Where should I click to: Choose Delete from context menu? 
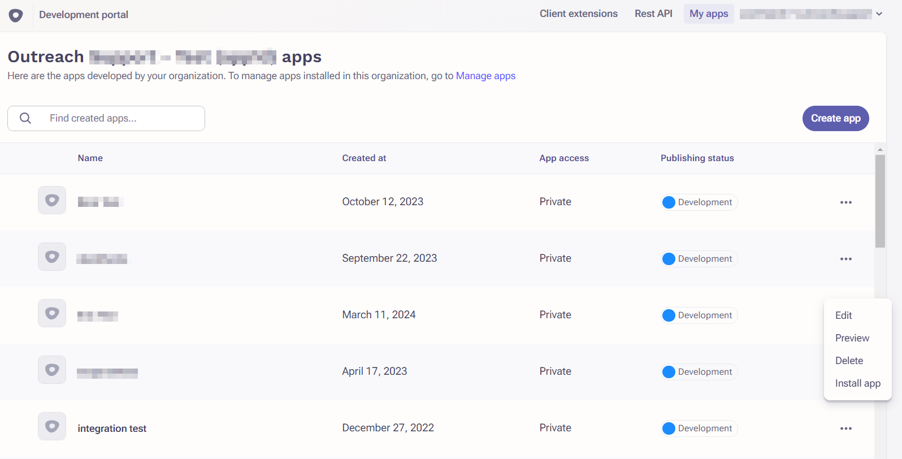click(x=849, y=361)
